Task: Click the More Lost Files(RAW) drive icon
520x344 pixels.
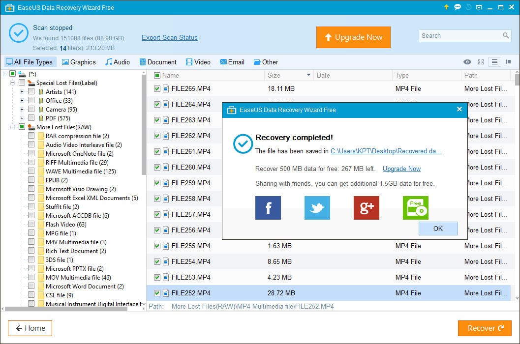Action: coord(31,127)
